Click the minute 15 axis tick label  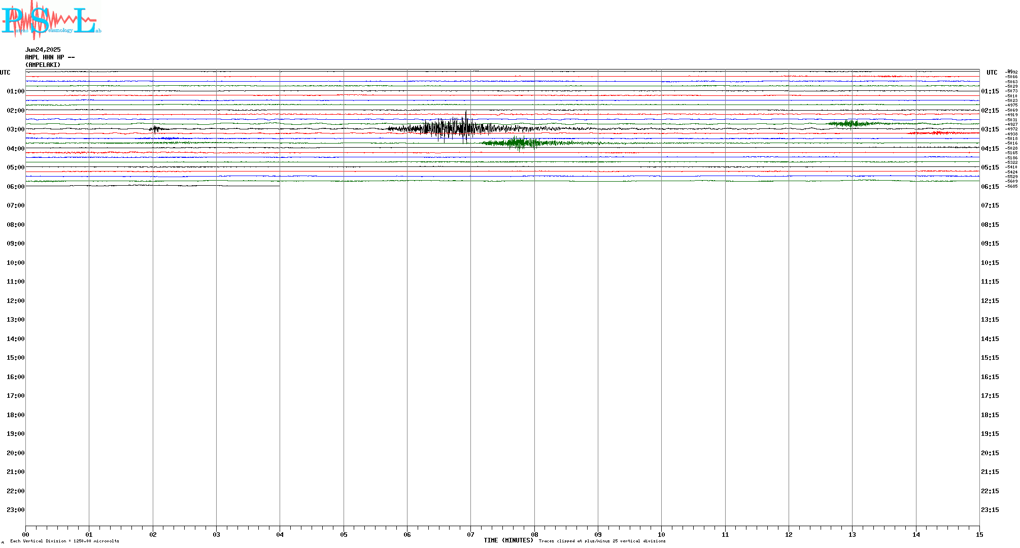[x=979, y=534]
